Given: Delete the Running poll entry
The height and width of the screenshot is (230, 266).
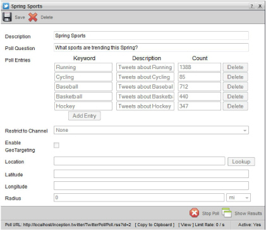Looking at the screenshot, I should tap(235, 67).
